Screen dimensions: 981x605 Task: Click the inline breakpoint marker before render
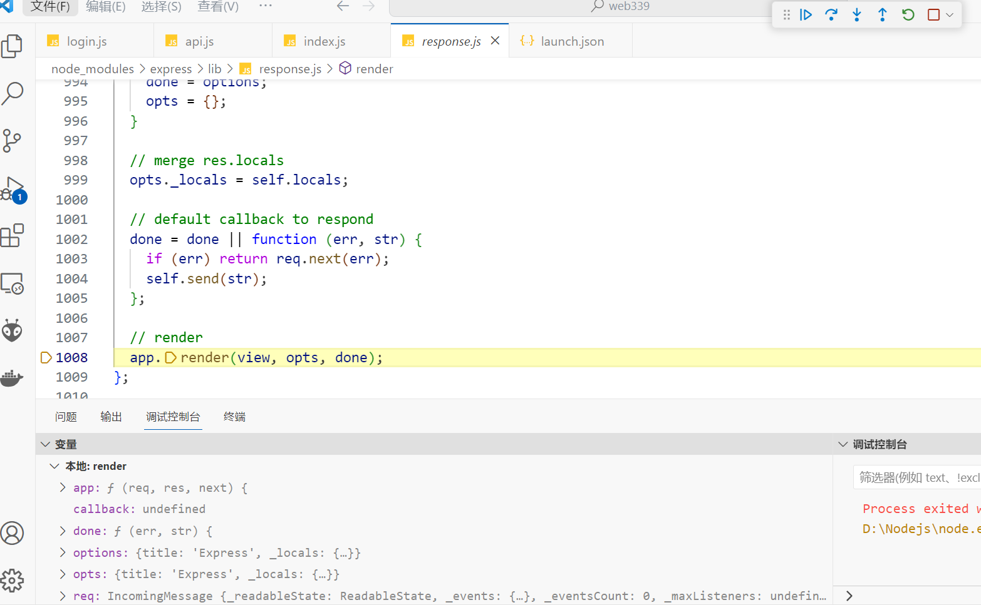tap(170, 357)
